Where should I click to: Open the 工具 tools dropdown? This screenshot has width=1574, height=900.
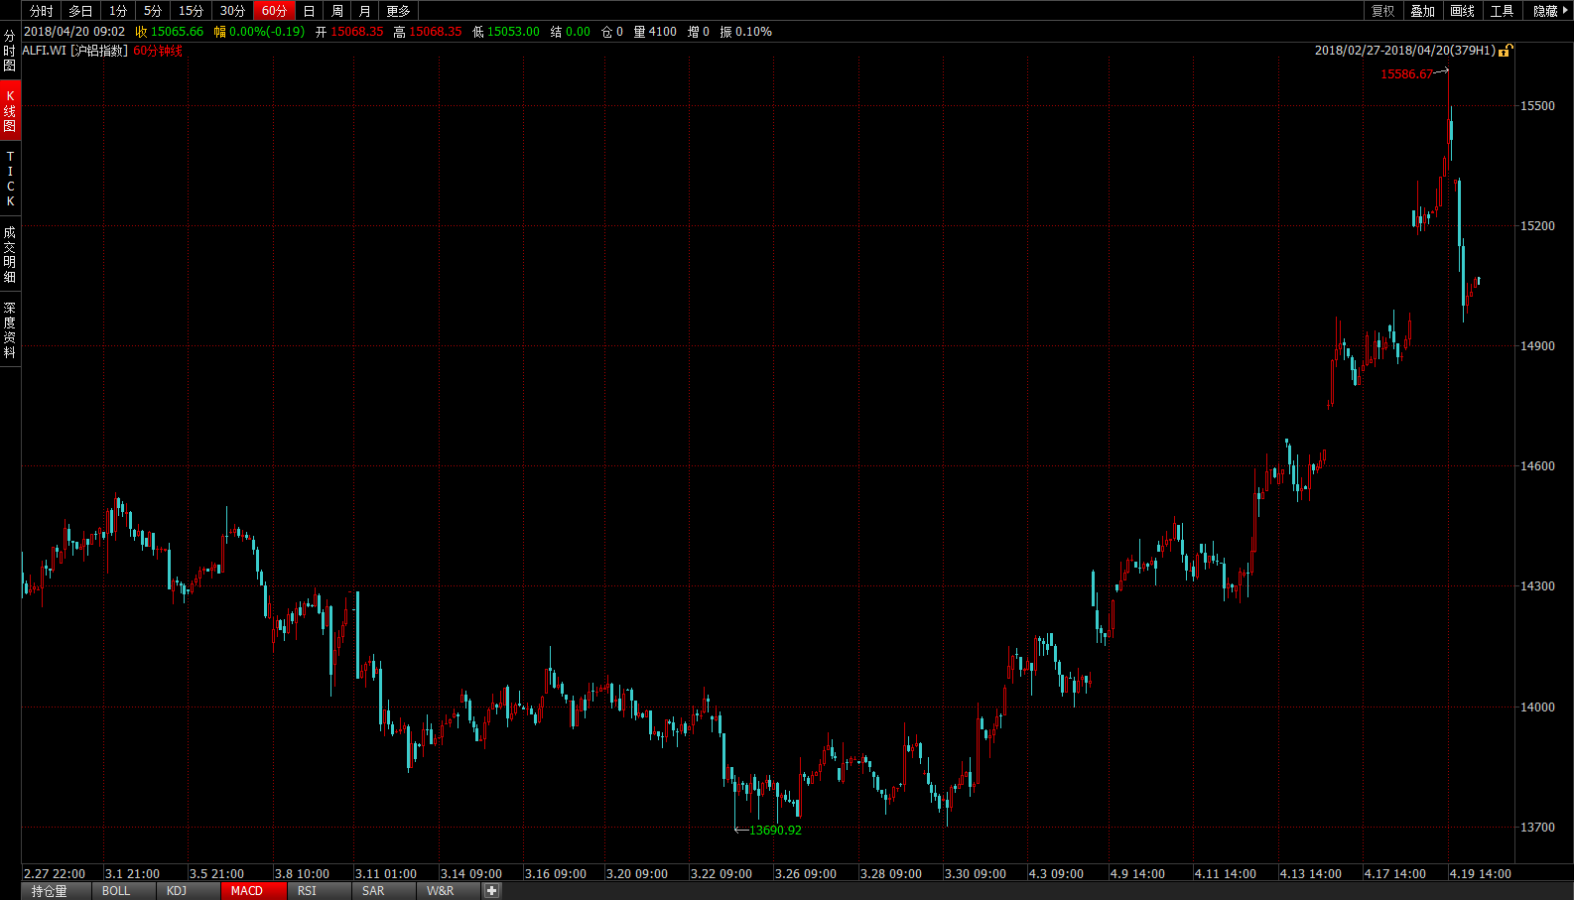(x=1502, y=11)
